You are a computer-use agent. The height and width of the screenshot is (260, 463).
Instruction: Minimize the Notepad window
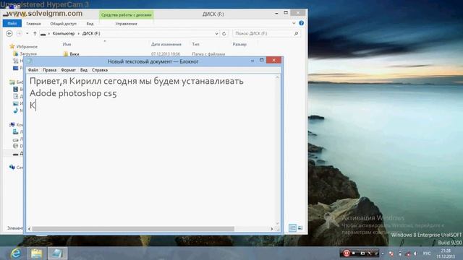252,61
